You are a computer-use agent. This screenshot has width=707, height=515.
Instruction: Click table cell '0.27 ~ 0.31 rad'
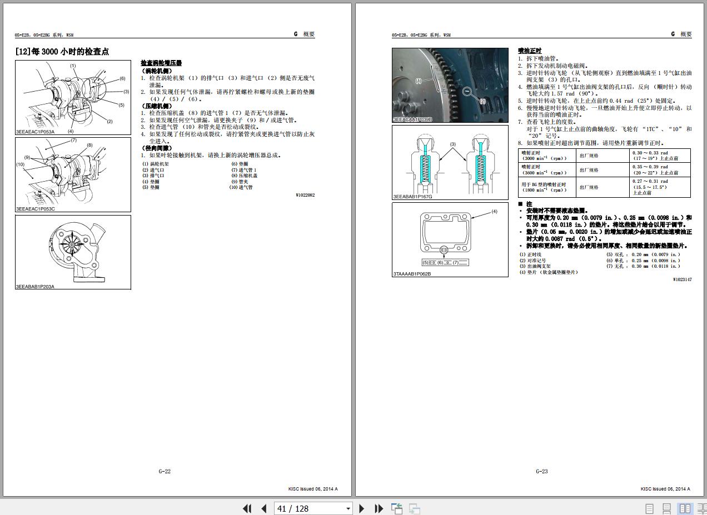(x=660, y=187)
